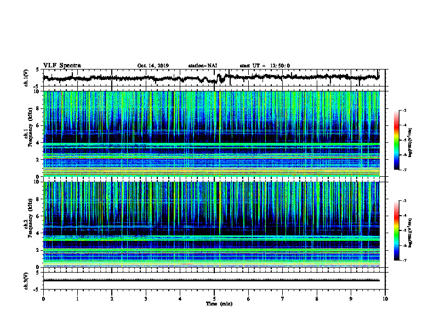Click the "3" tick on the Time axis

pyautogui.click(x=146, y=299)
